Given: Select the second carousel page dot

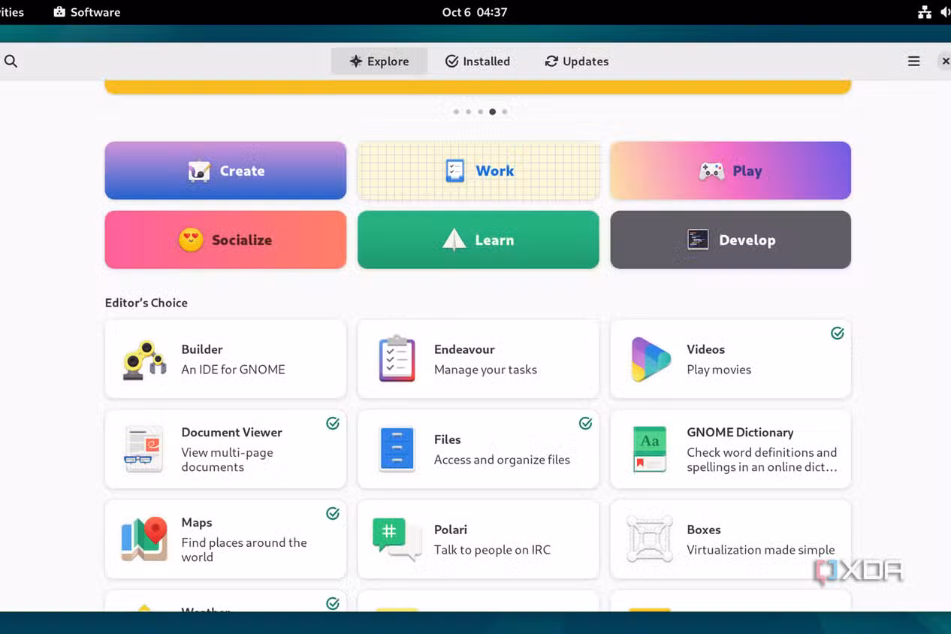Looking at the screenshot, I should [x=468, y=111].
